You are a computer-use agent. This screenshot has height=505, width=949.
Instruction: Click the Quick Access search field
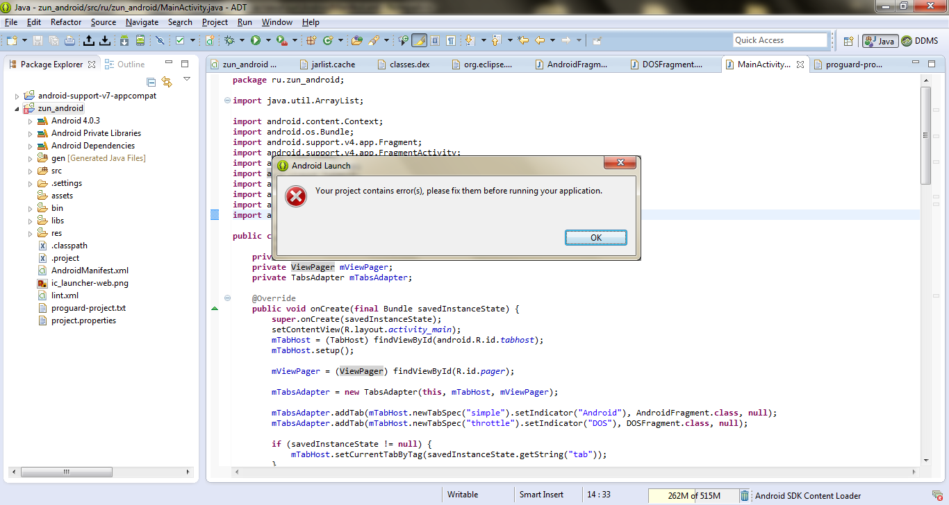[780, 40]
